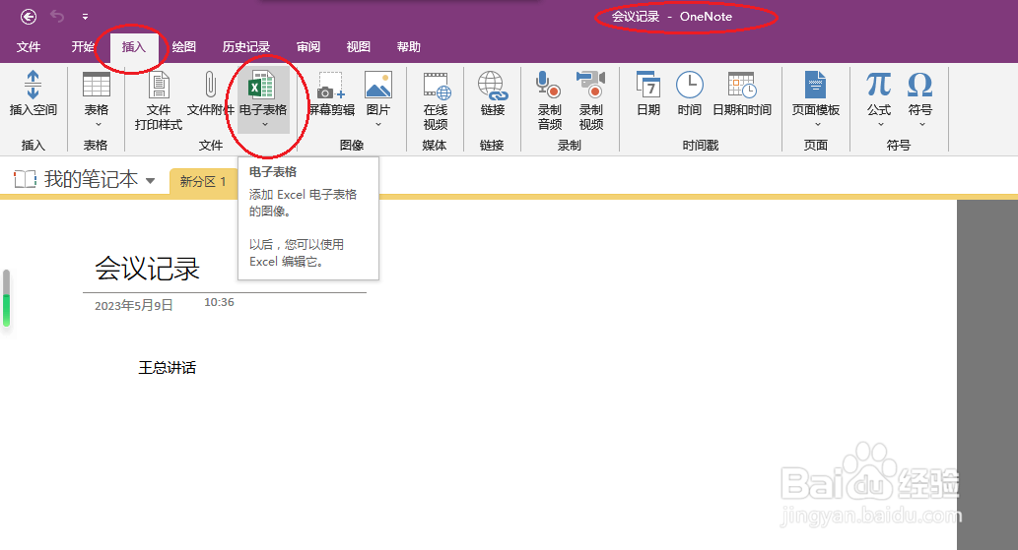Open the 我的笔记本 notebook dropdown
Viewport: 1018px width, 550px height.
coord(150,181)
